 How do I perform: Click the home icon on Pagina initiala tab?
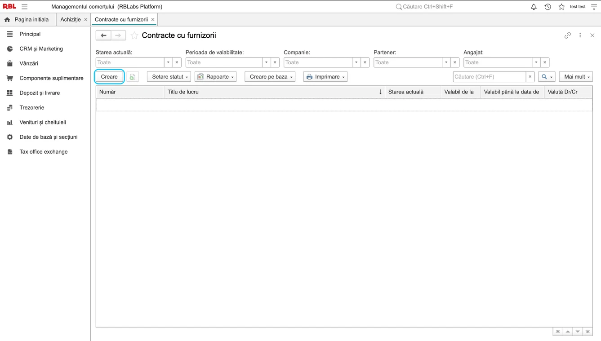7,20
